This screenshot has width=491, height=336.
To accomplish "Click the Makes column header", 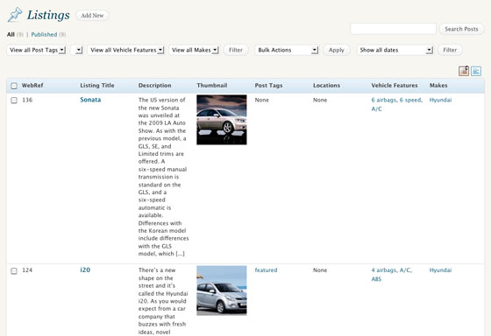I will coord(438,86).
